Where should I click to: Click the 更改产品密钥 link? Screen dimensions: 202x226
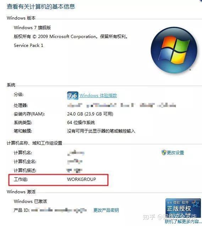[x=106, y=210]
